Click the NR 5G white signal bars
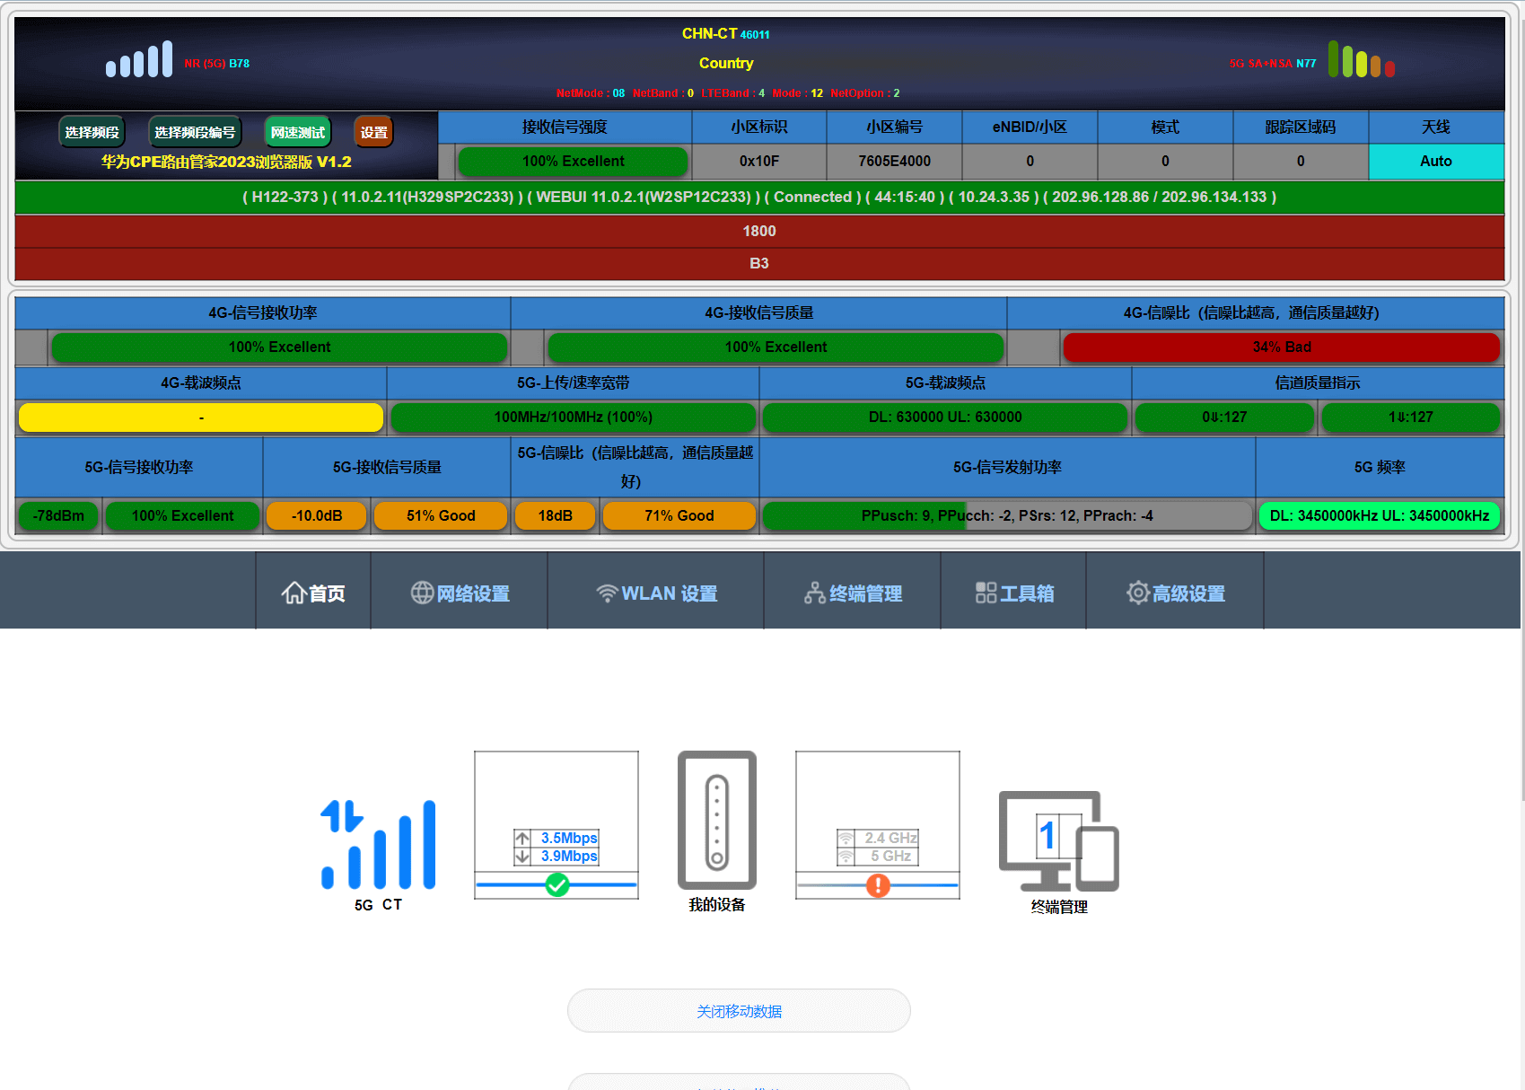Image resolution: width=1525 pixels, height=1090 pixels. click(x=139, y=61)
